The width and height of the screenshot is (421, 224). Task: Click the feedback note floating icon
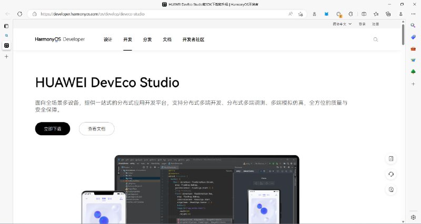(x=391, y=159)
